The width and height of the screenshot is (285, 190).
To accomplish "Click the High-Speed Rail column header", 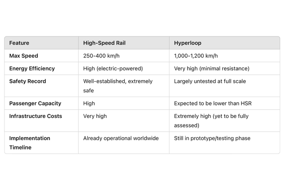I will (x=104, y=43).
